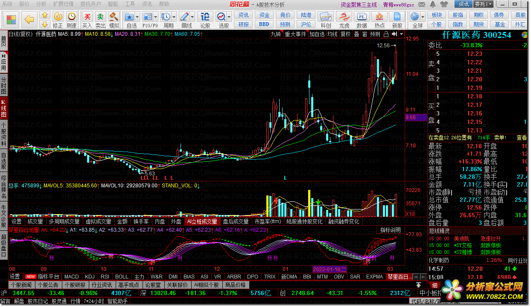Go back with the yellow left arrow
This screenshot has height=307, width=531.
coord(29,19)
